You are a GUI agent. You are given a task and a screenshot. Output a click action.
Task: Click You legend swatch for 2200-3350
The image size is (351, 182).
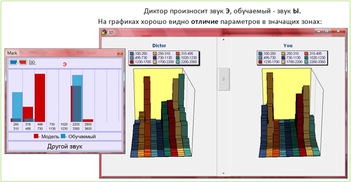point(306,62)
